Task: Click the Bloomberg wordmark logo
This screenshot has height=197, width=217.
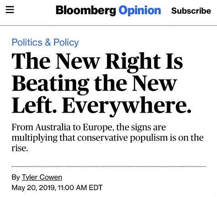Action: pos(86,11)
